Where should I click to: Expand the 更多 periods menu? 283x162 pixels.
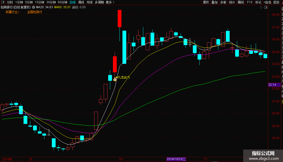(110, 2)
